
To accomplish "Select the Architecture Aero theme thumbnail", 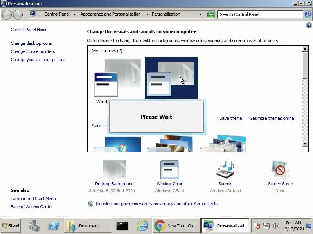I will click(170, 144).
